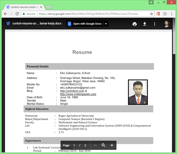Click the magnifier fit-zoom icon
The image size is (177, 154).
[103, 145]
